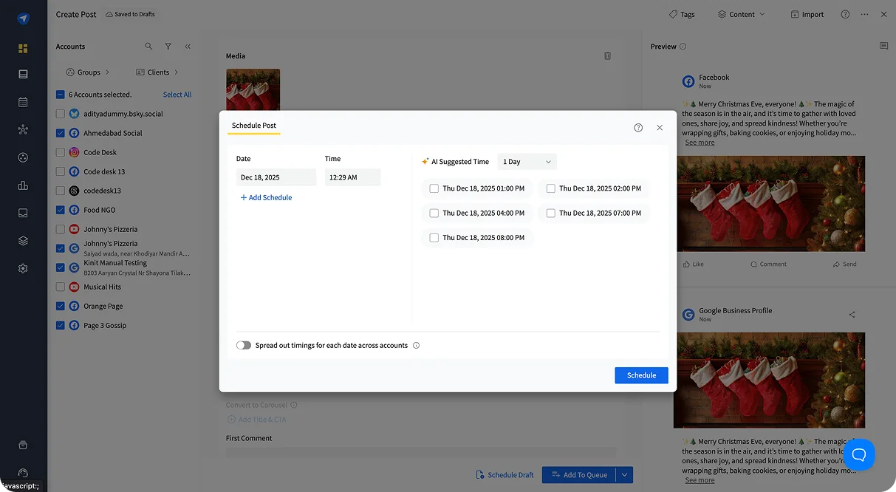Click the Add Schedule link
Screen dimensions: 896x492
click(266, 197)
